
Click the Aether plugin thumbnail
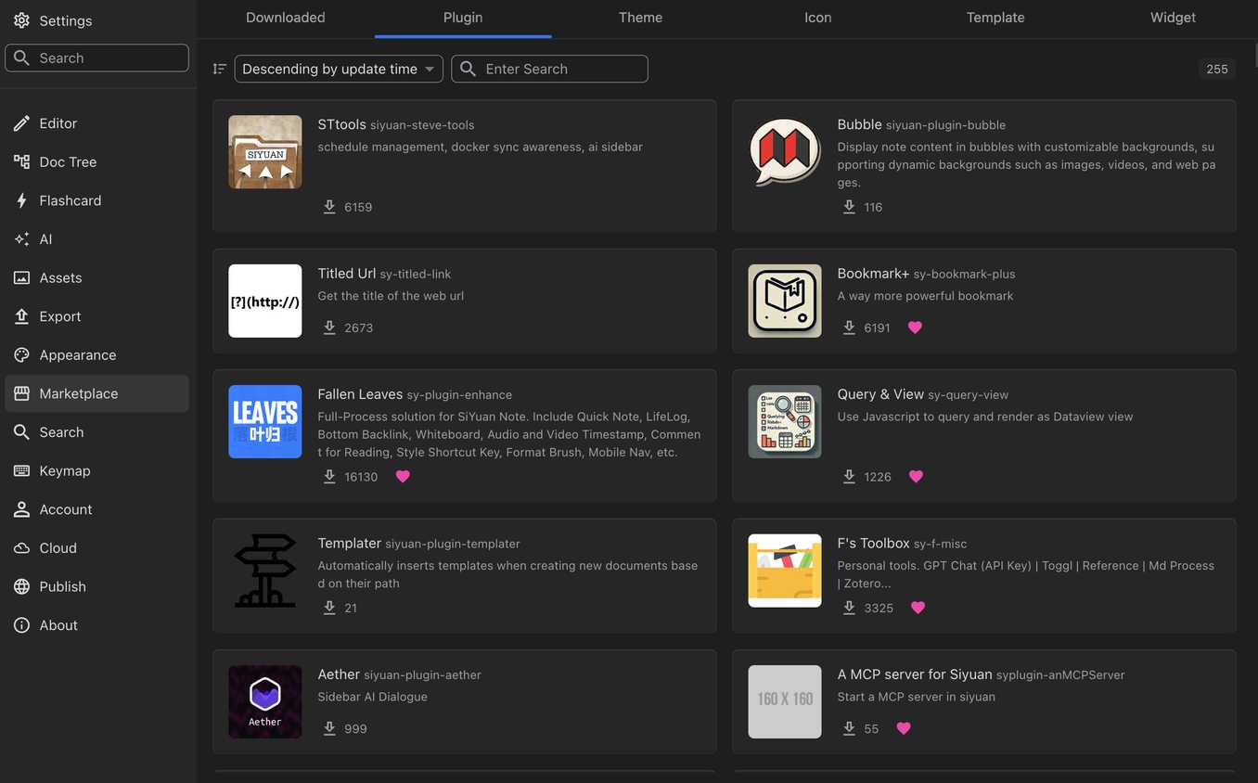click(x=265, y=701)
